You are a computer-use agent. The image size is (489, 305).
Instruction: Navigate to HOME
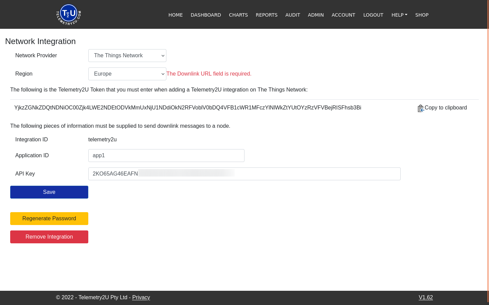click(x=176, y=15)
